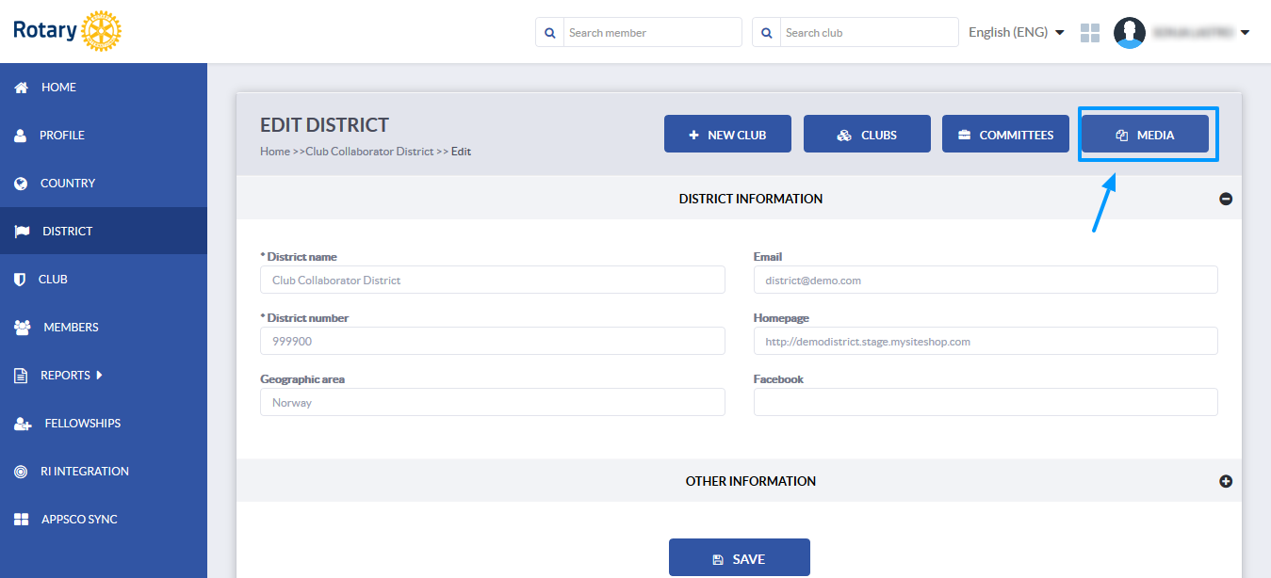The image size is (1271, 578).
Task: Click the Facebook input field
Action: point(986,402)
